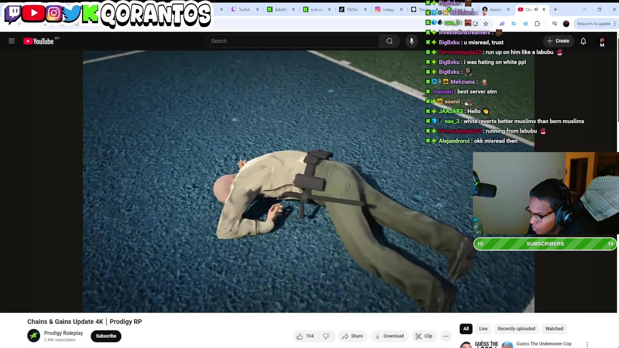
Task: Restore down the browser window
Action: pyautogui.click(x=599, y=9)
